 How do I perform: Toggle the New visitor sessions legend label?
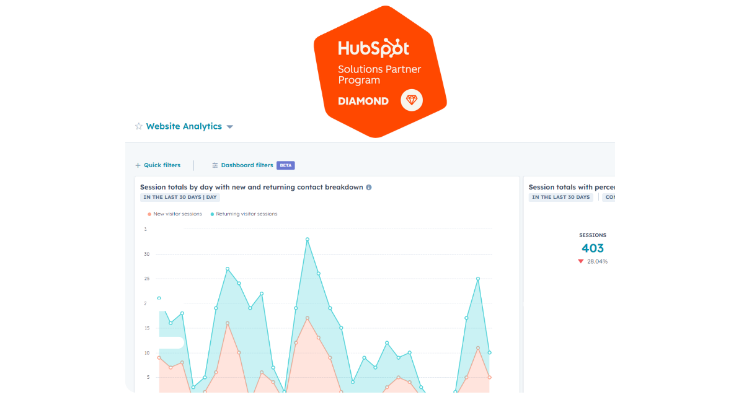[x=177, y=214]
